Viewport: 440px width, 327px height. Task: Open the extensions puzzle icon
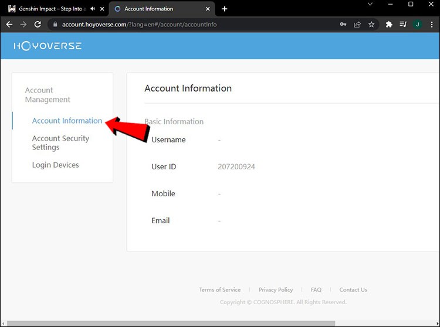[388, 25]
